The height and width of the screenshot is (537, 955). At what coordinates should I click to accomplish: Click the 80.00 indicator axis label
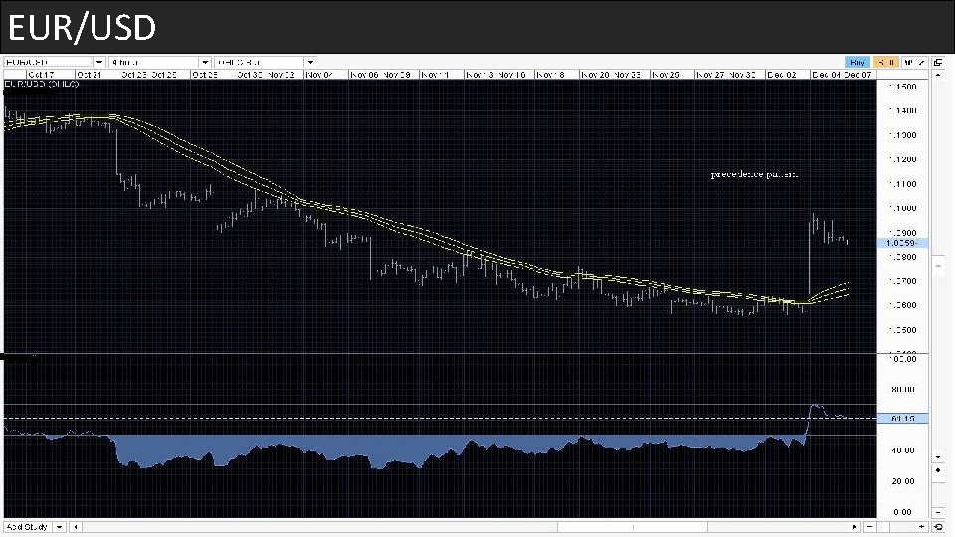point(903,389)
